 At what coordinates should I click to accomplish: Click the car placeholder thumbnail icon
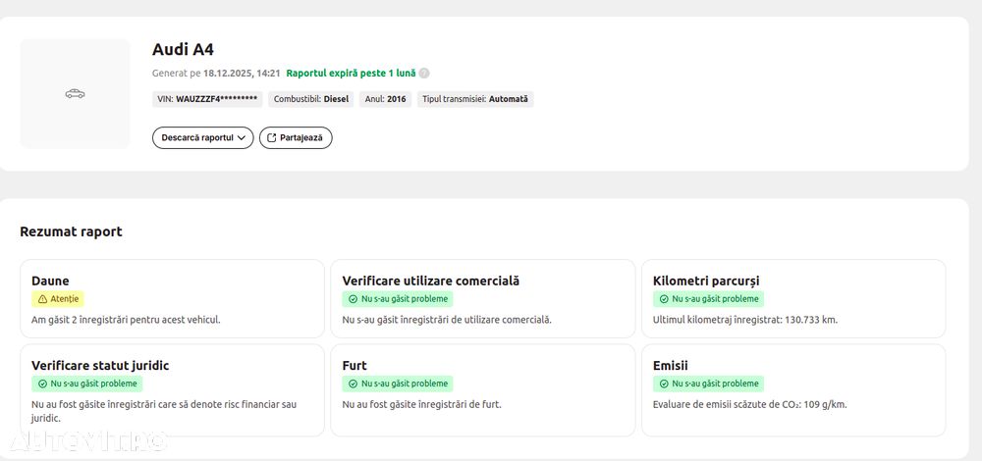[x=75, y=94]
